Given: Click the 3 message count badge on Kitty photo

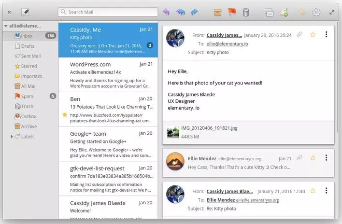Looking at the screenshot, I should coord(150,45).
